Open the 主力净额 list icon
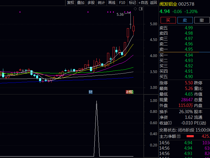Screen dimensions: 210x158 pos(179,137)
